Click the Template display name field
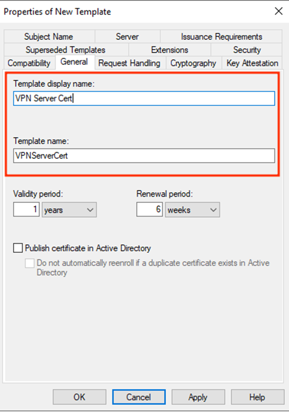Image resolution: width=289 pixels, height=412 pixels. (144, 98)
